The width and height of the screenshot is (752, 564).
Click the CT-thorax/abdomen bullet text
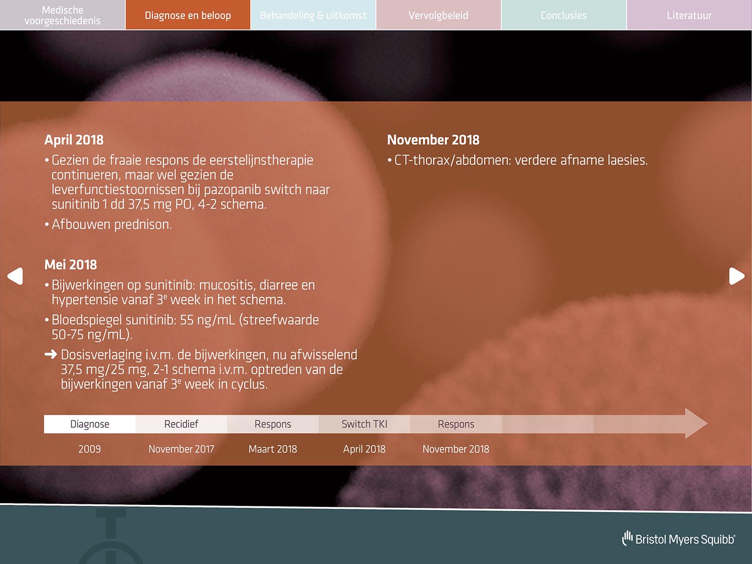click(517, 160)
